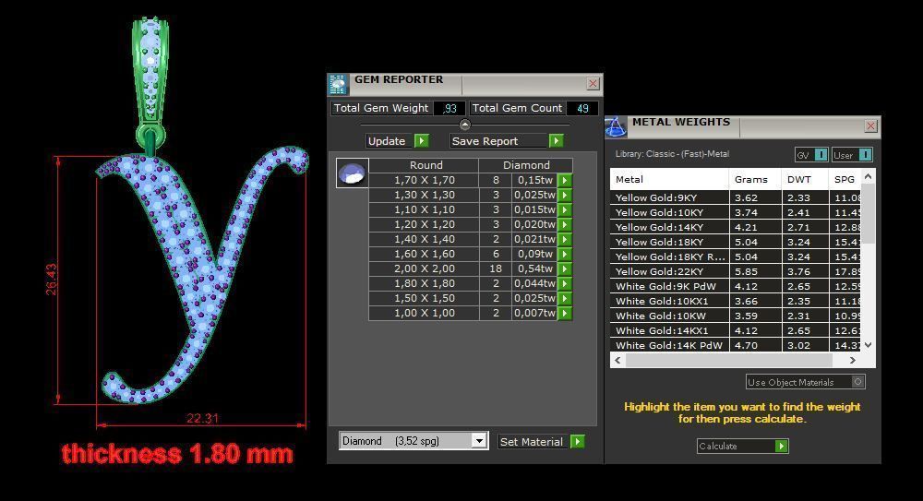923x501 pixels.
Task: Click the round diamond gem thumbnail
Action: click(352, 173)
